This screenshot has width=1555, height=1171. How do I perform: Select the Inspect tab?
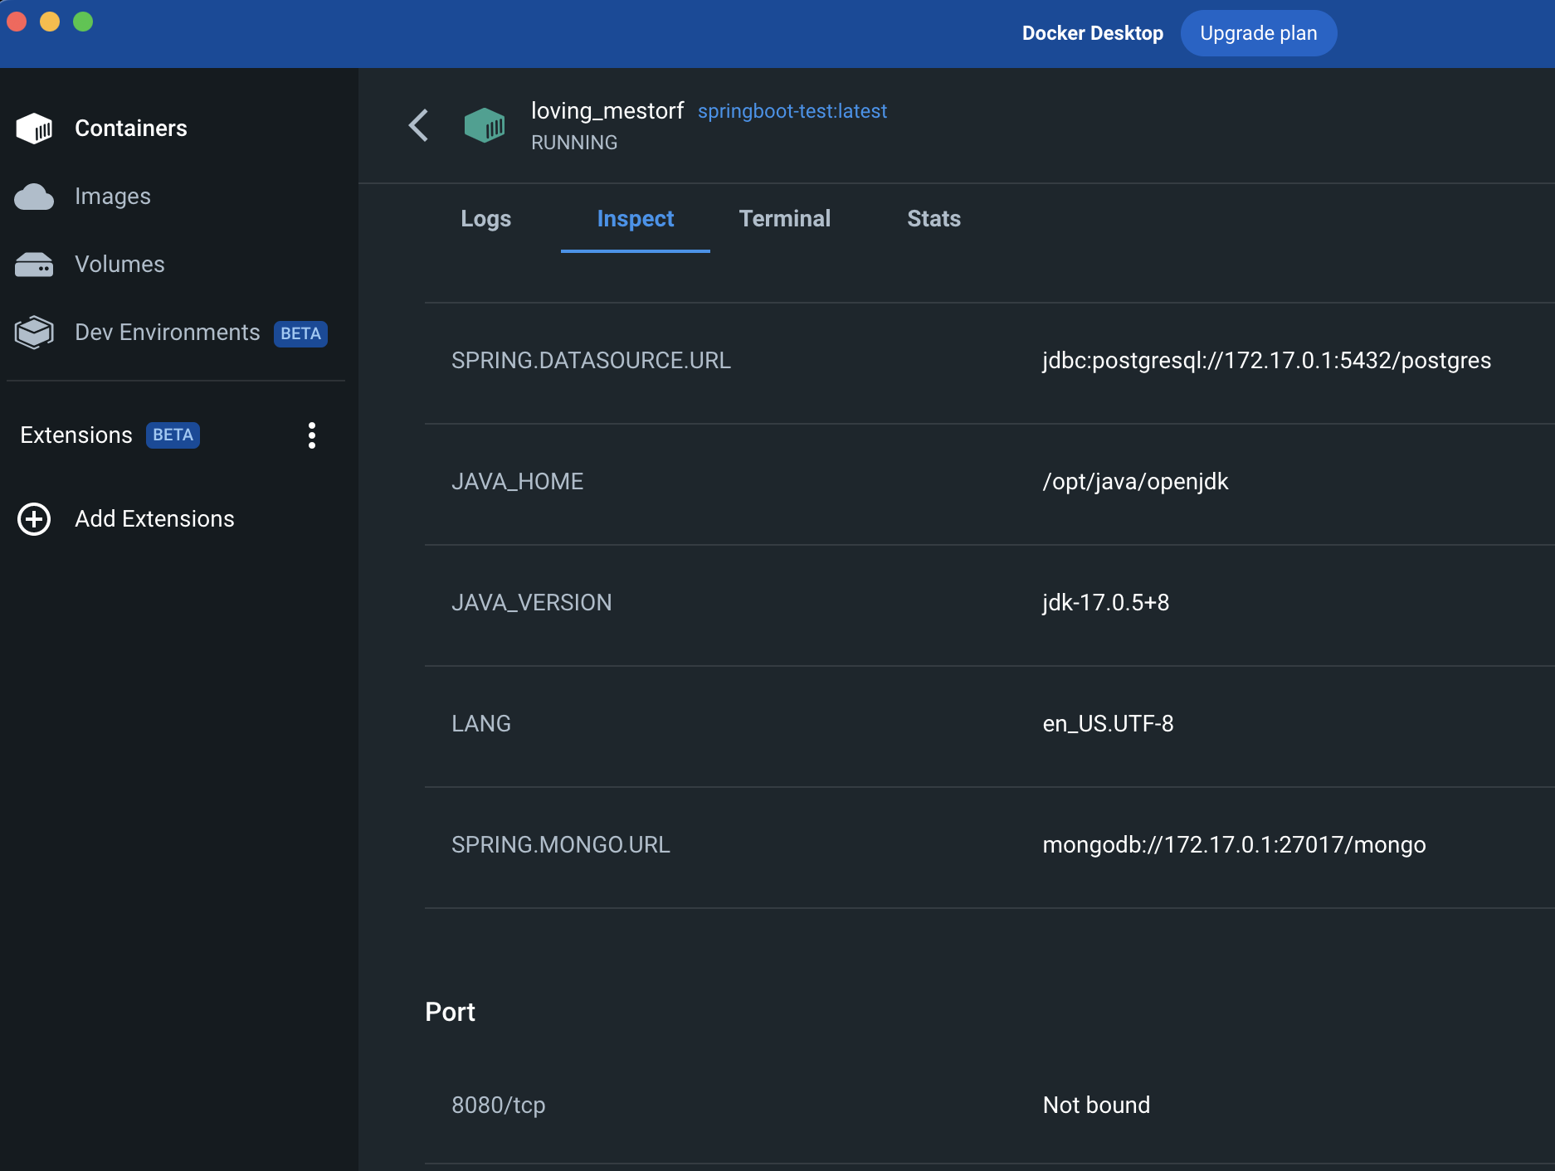636,219
